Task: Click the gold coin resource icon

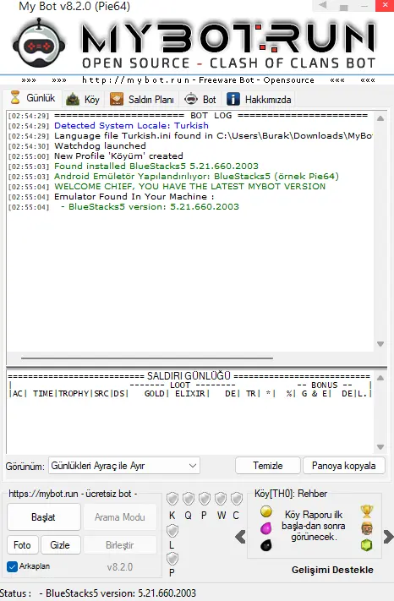Action: coord(266,511)
